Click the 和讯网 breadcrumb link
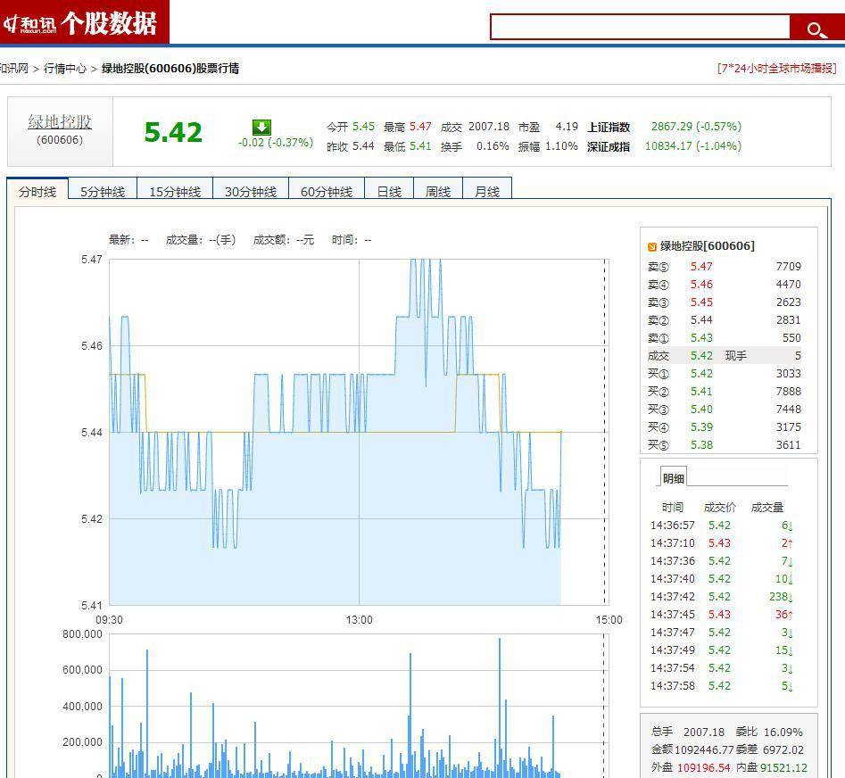The height and width of the screenshot is (778, 845). [x=14, y=69]
